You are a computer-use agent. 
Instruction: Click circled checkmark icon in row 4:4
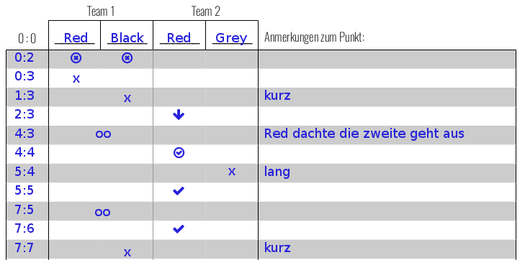click(x=179, y=153)
